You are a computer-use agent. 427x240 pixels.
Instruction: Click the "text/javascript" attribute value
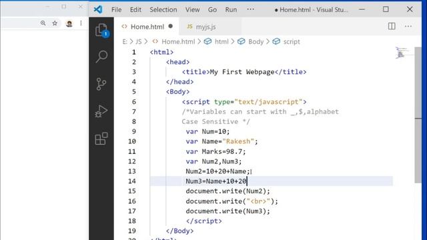coord(269,102)
